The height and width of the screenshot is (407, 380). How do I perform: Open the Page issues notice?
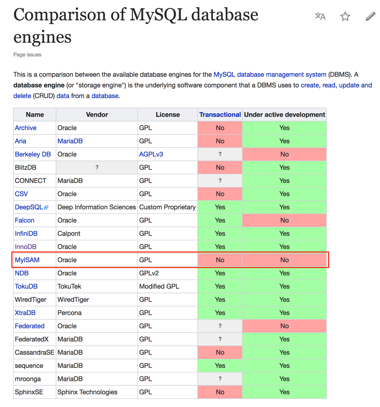click(27, 55)
